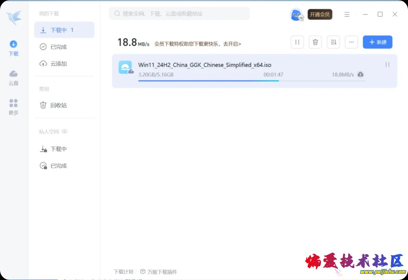Click the 开通会员 membership button
The height and width of the screenshot is (280, 408).
320,14
